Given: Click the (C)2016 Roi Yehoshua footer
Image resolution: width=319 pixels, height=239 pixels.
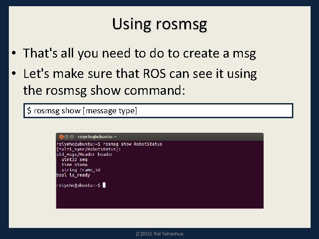Looking at the screenshot, I should (159, 234).
